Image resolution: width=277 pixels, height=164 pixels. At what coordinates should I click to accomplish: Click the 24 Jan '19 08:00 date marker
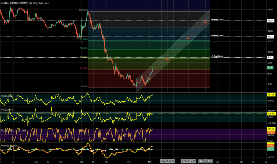coord(167,161)
